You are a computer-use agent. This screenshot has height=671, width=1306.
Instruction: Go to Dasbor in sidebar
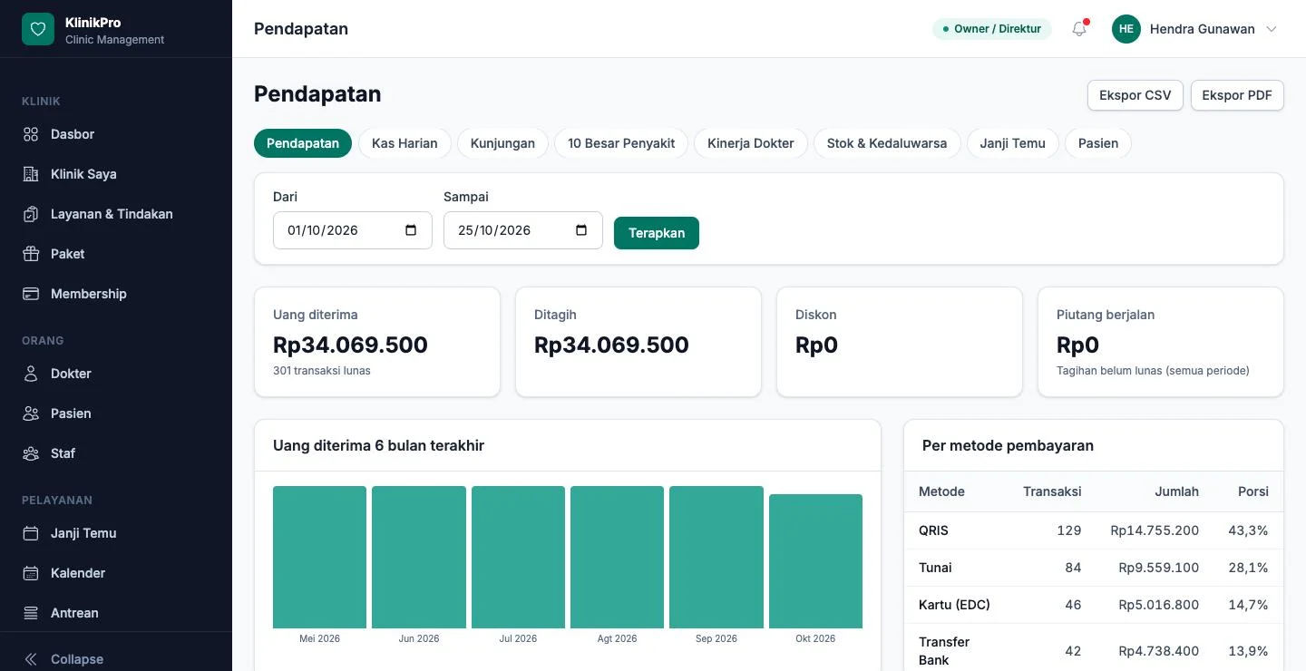(x=73, y=134)
